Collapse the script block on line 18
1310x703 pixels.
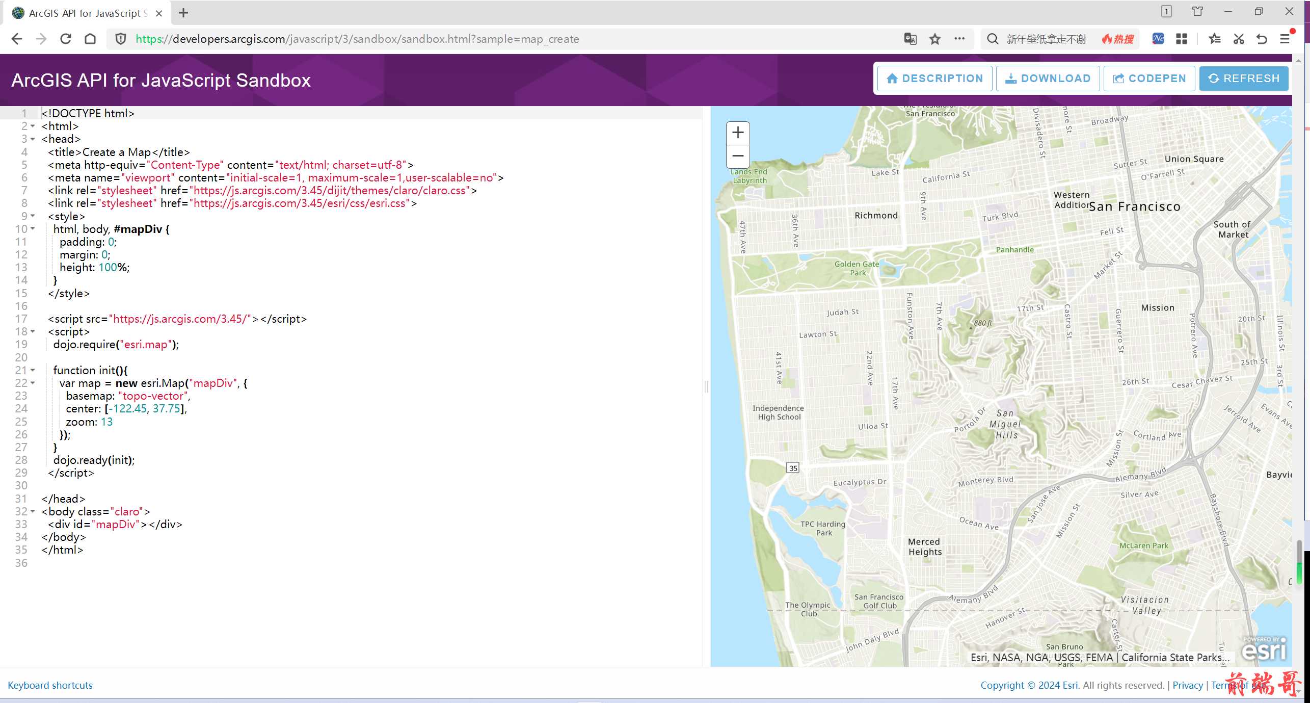pos(33,331)
